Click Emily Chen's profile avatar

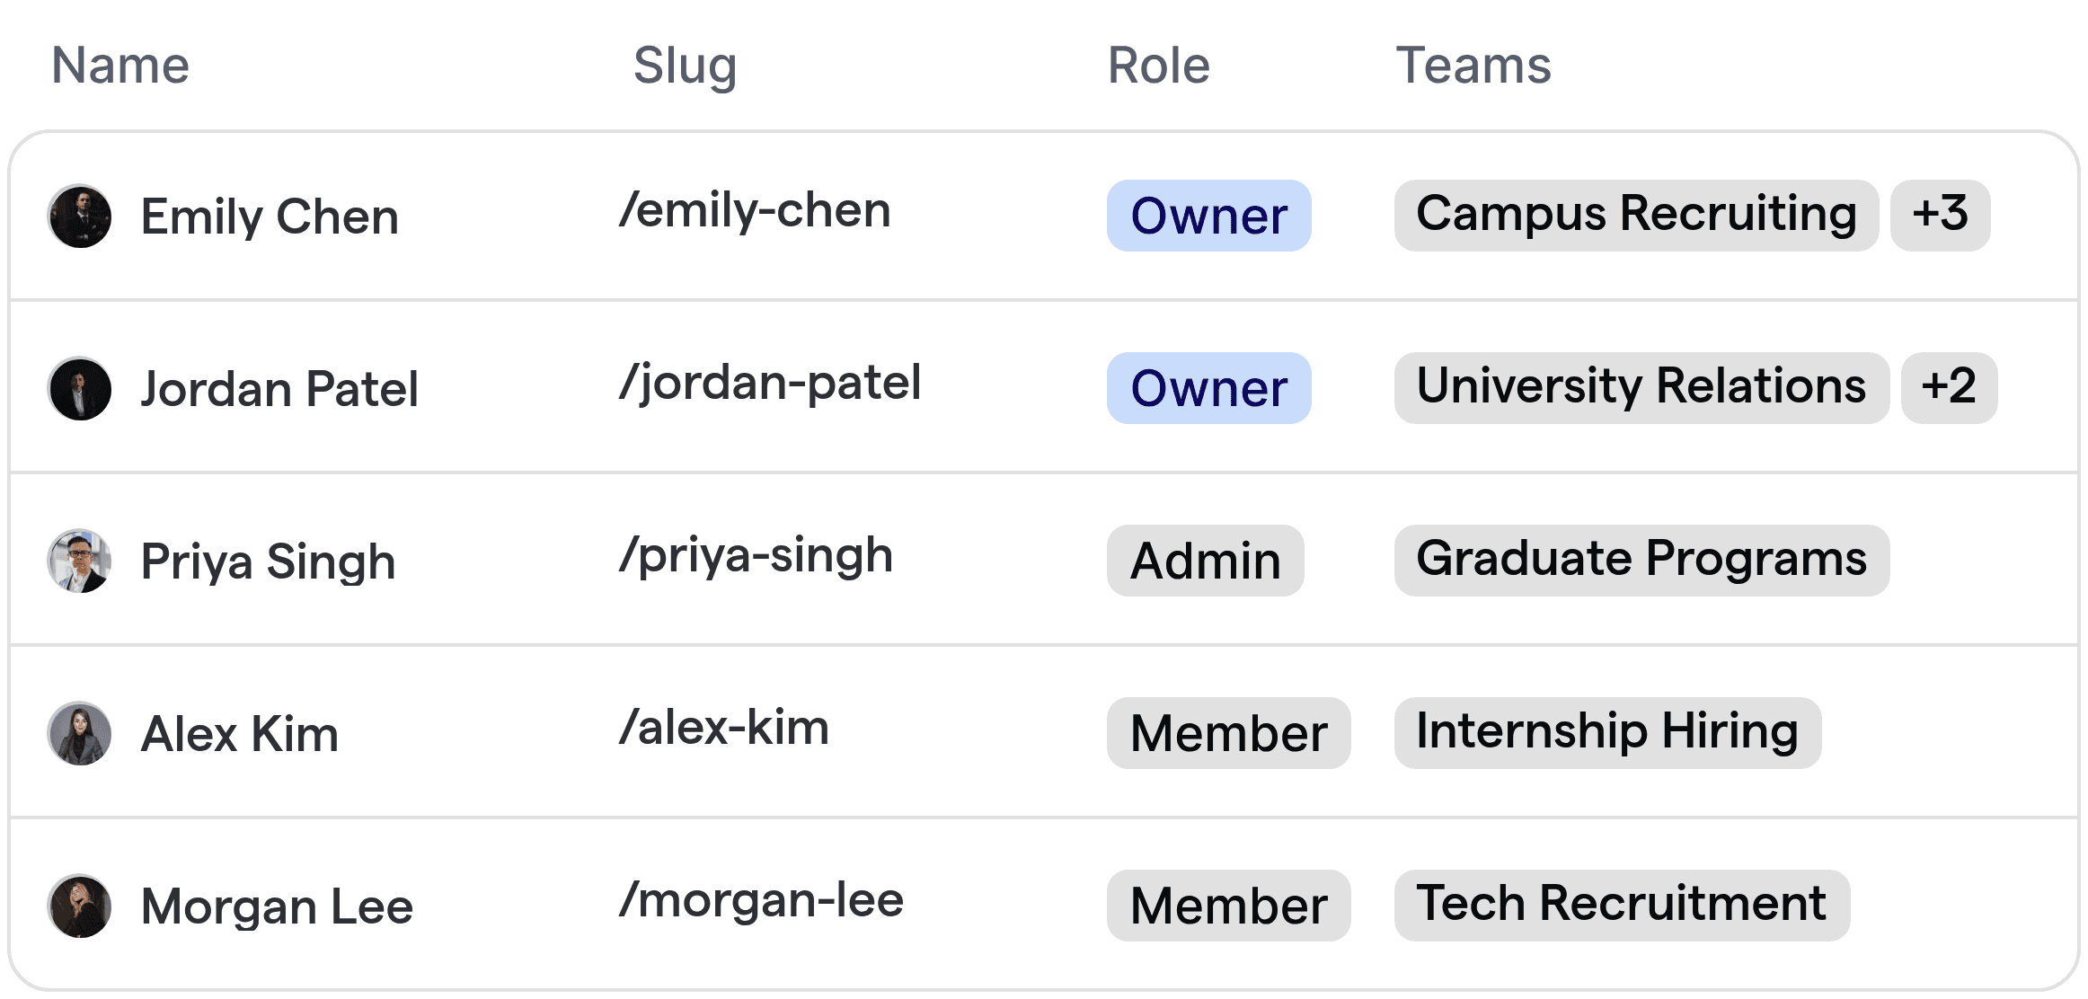tap(79, 216)
